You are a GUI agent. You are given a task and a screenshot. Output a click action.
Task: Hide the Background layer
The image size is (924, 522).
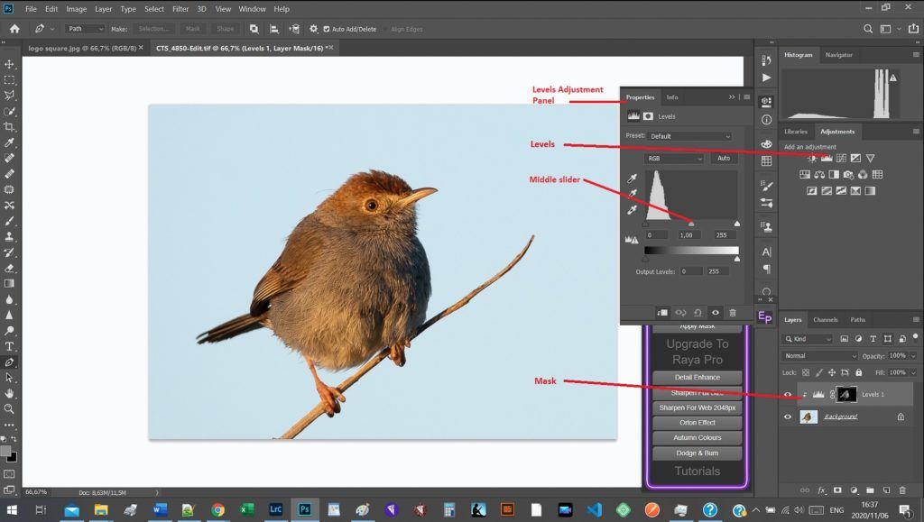(788, 417)
